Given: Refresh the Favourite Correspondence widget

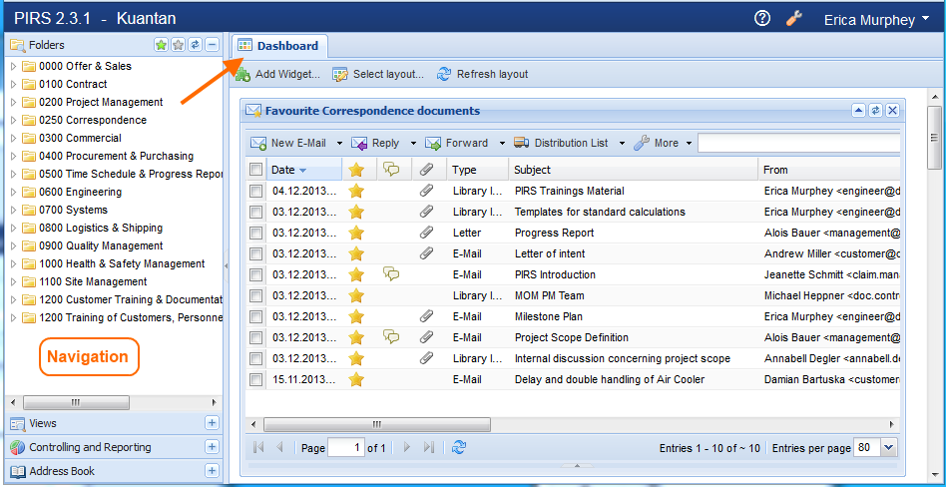Looking at the screenshot, I should click(x=875, y=111).
